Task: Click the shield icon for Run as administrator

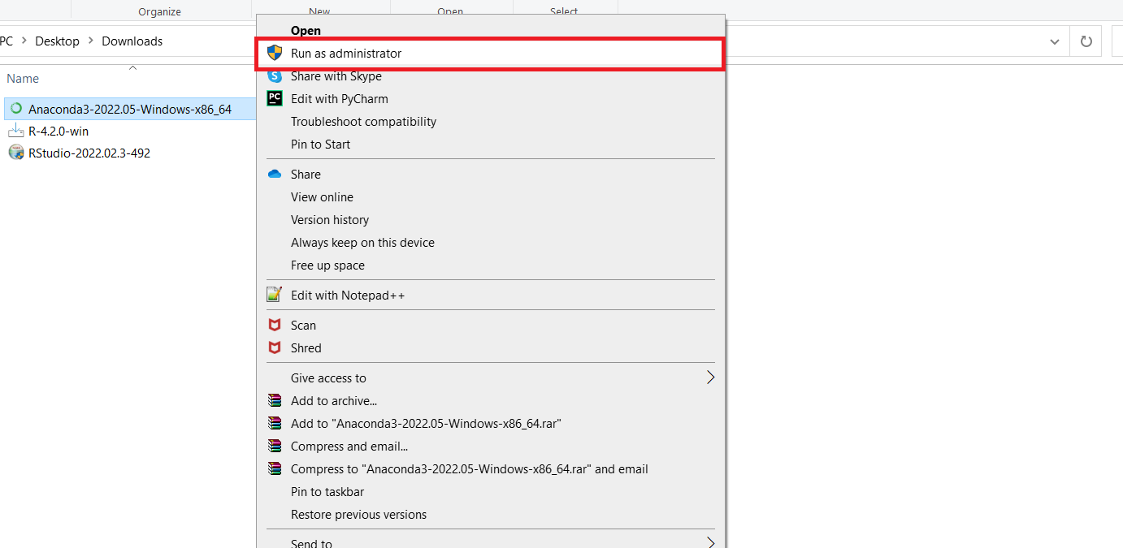Action: click(x=275, y=54)
